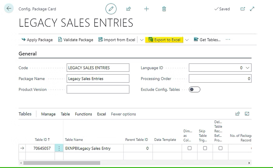Image resolution: width=273 pixels, height=168 pixels.
Task: Expand Tables part to full view icon
Action: click(x=247, y=114)
